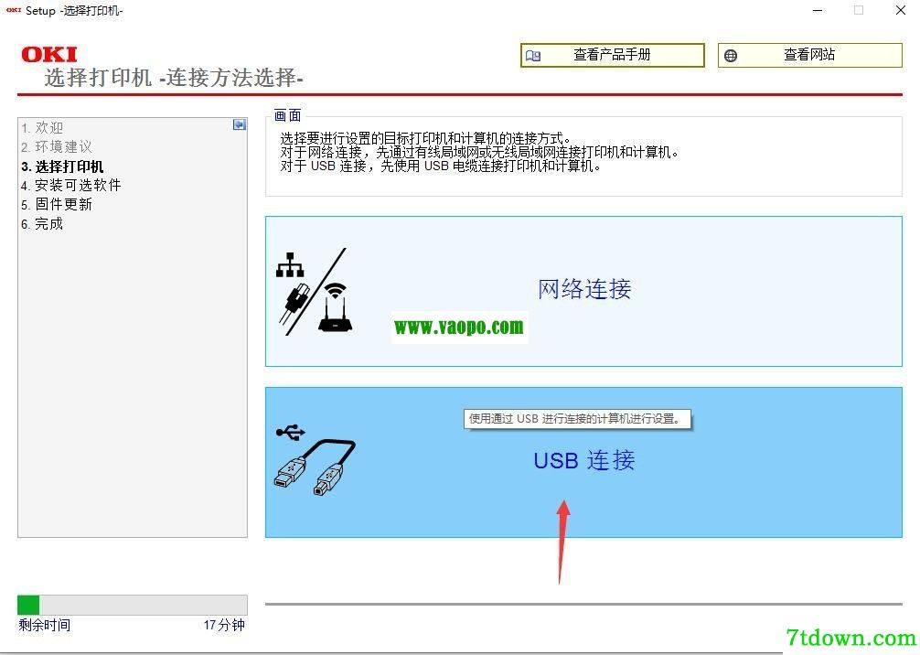The image size is (920, 655).
Task: Click the book icon on the manual button
Action: [533, 56]
